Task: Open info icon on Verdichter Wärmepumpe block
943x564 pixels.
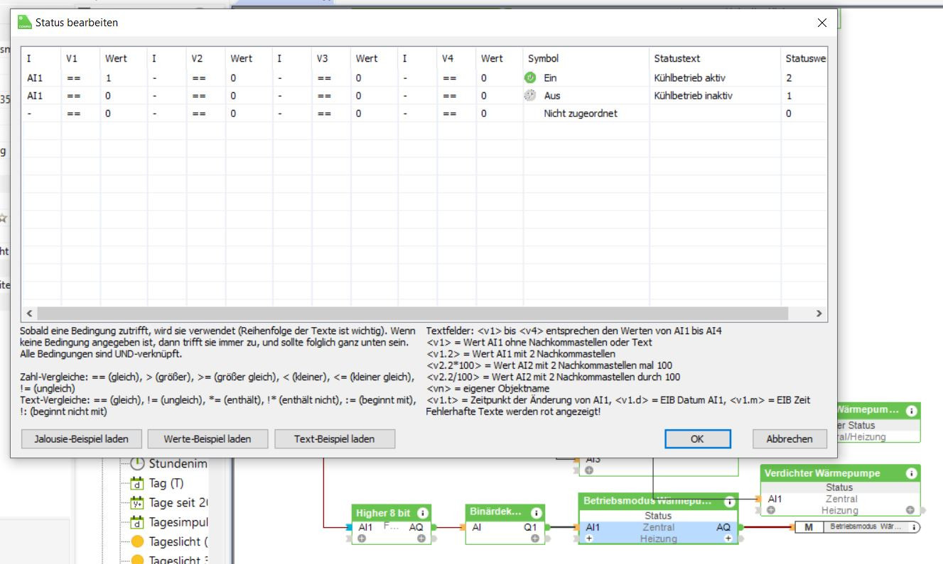Action: 911,473
